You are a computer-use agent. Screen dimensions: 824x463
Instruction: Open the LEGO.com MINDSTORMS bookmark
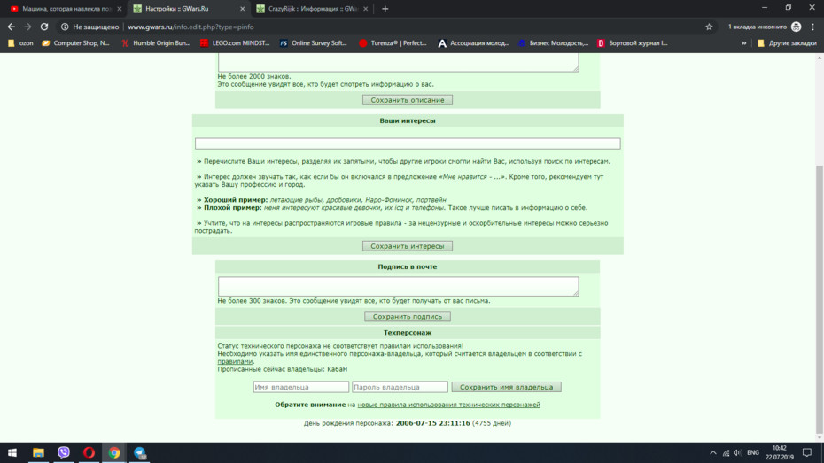click(x=235, y=43)
